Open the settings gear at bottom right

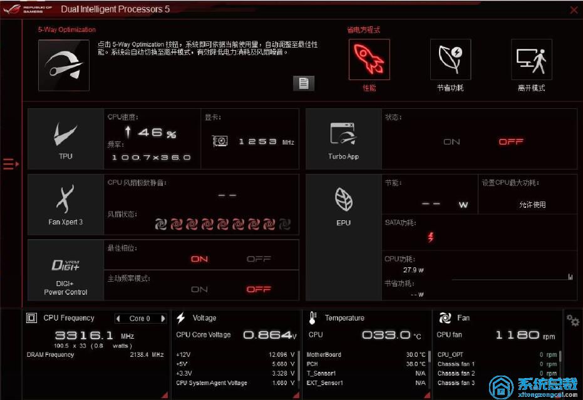tap(572, 320)
